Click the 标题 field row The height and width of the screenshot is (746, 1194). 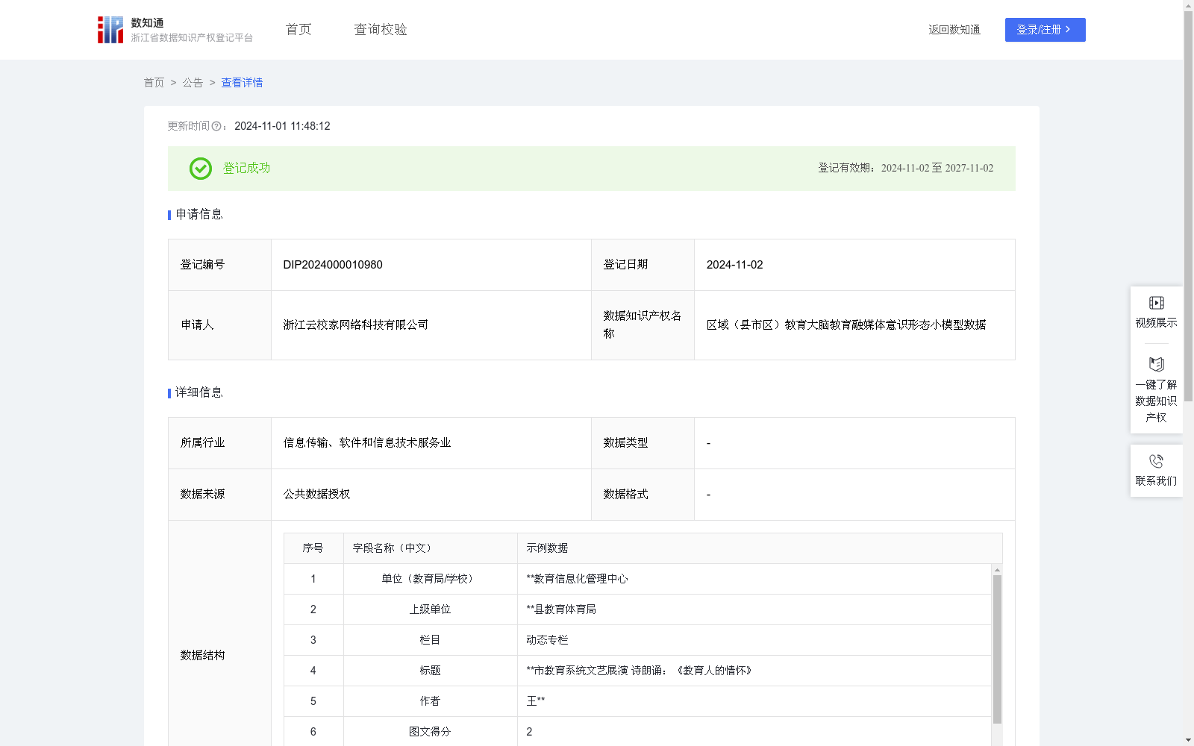[638, 671]
